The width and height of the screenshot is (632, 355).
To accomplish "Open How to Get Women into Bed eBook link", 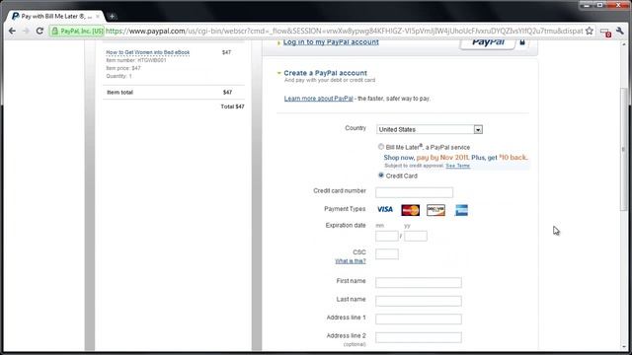I will pyautogui.click(x=147, y=52).
